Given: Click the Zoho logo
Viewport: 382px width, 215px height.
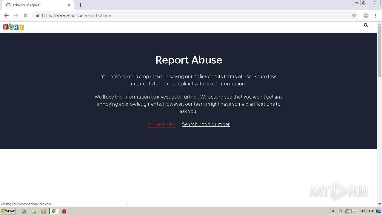Looking at the screenshot, I should point(13,27).
